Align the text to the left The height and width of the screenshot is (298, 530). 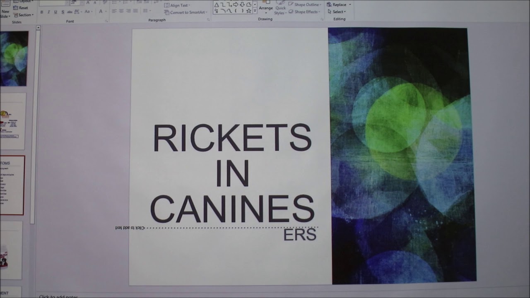click(114, 11)
